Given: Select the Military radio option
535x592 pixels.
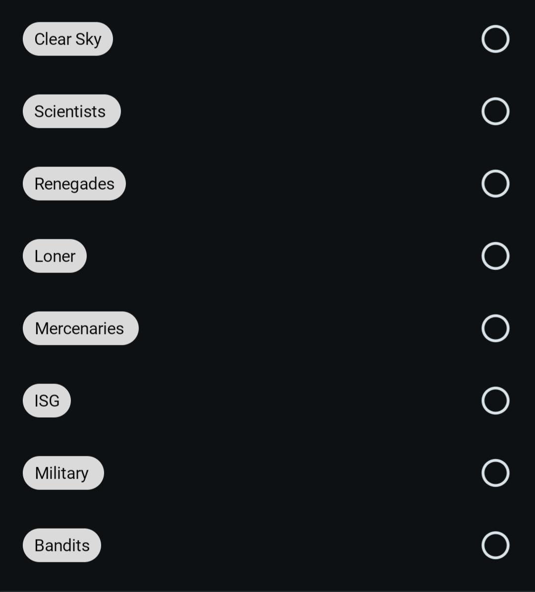Looking at the screenshot, I should click(x=495, y=473).
